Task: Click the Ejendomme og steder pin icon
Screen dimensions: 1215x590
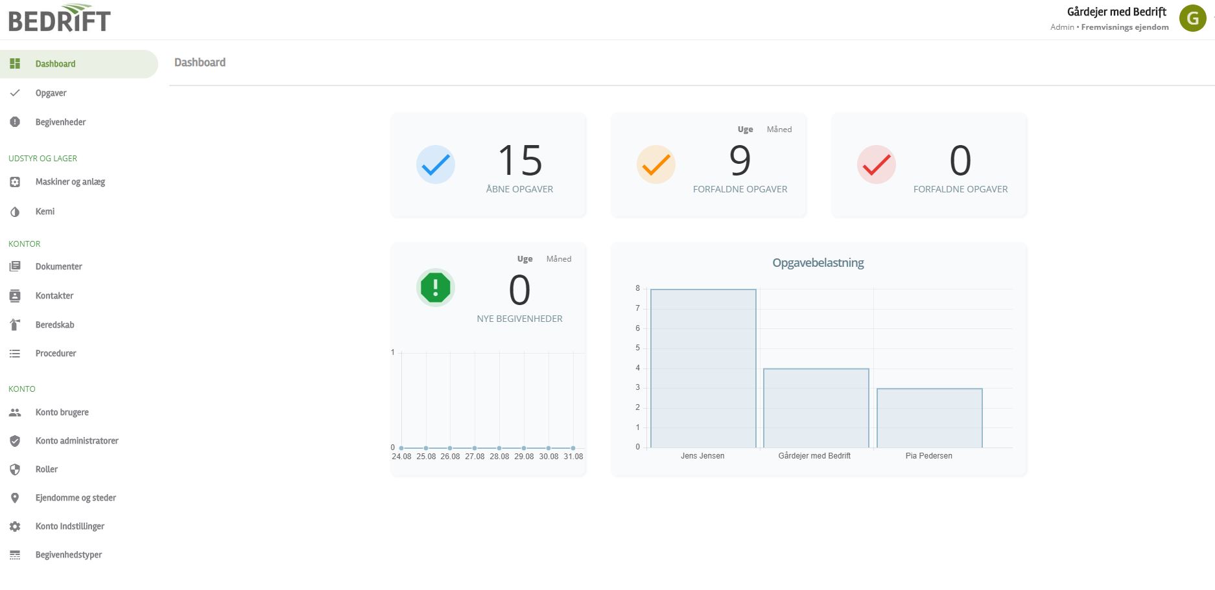Action: point(15,498)
